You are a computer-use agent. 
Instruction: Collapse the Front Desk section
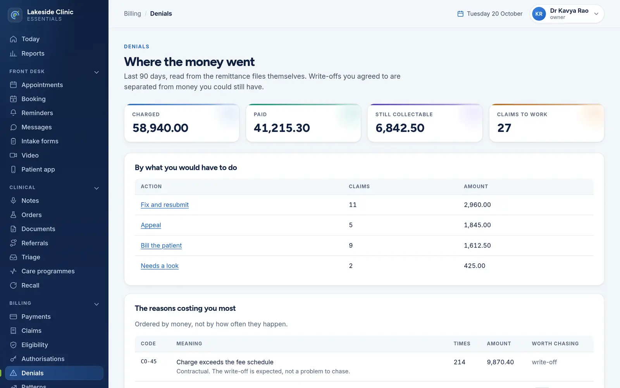pos(96,72)
